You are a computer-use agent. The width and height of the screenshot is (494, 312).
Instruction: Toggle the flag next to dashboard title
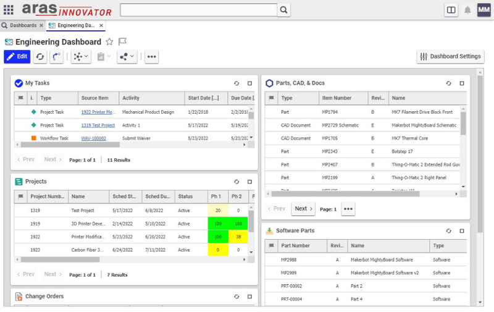[x=122, y=42]
